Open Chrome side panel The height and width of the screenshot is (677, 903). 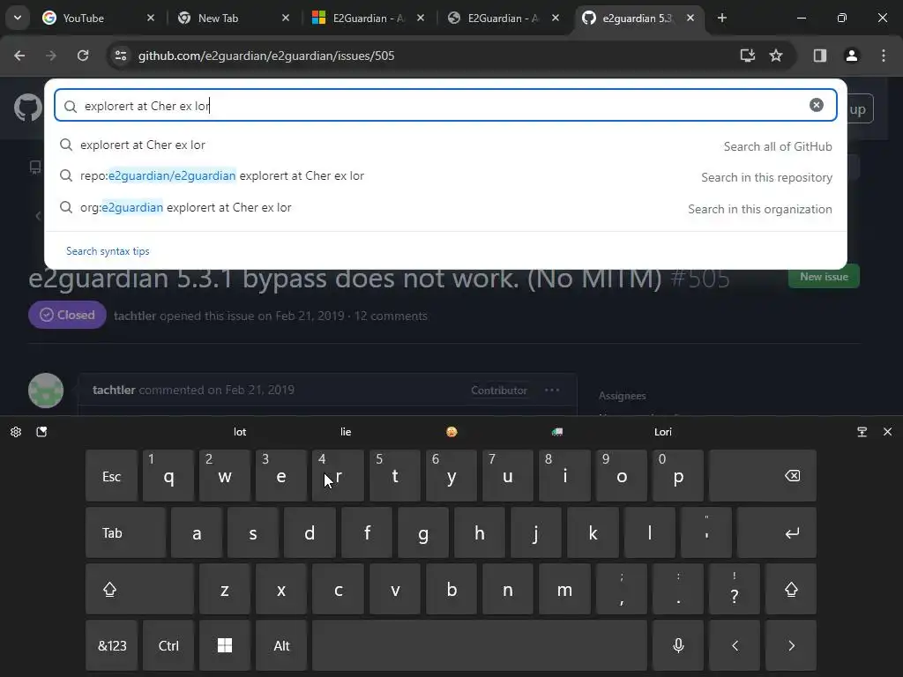[x=820, y=56]
